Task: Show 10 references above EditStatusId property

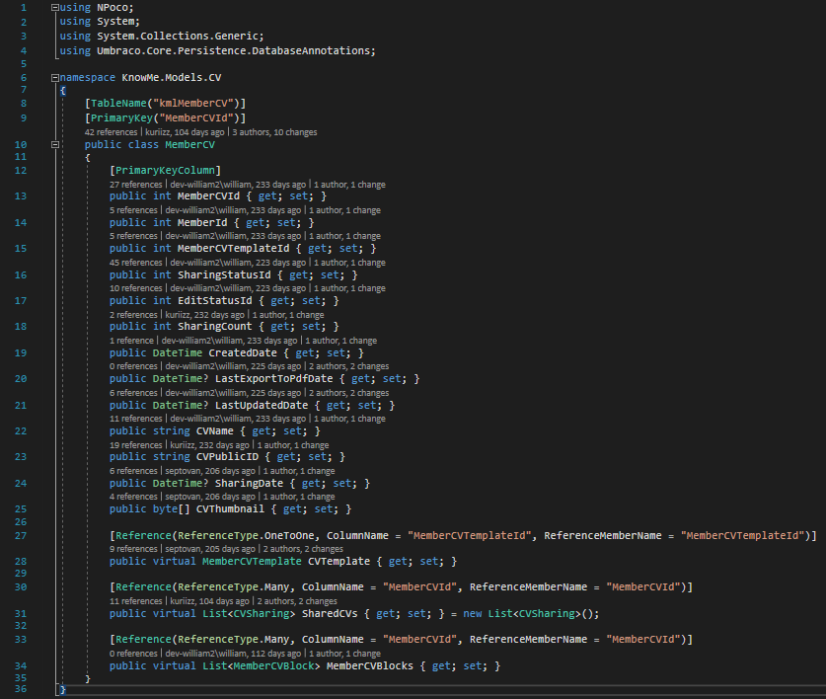Action: coord(136,288)
